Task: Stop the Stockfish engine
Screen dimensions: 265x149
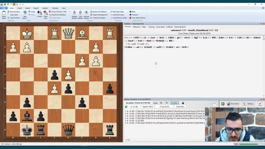Action: tap(155, 103)
